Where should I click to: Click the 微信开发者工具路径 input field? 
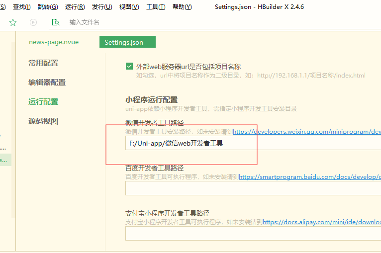coord(253,143)
